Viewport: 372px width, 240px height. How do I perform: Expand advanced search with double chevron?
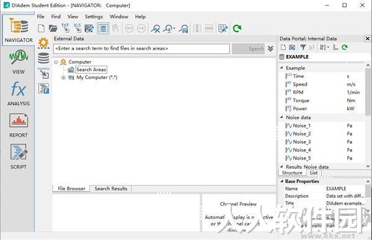click(270, 48)
